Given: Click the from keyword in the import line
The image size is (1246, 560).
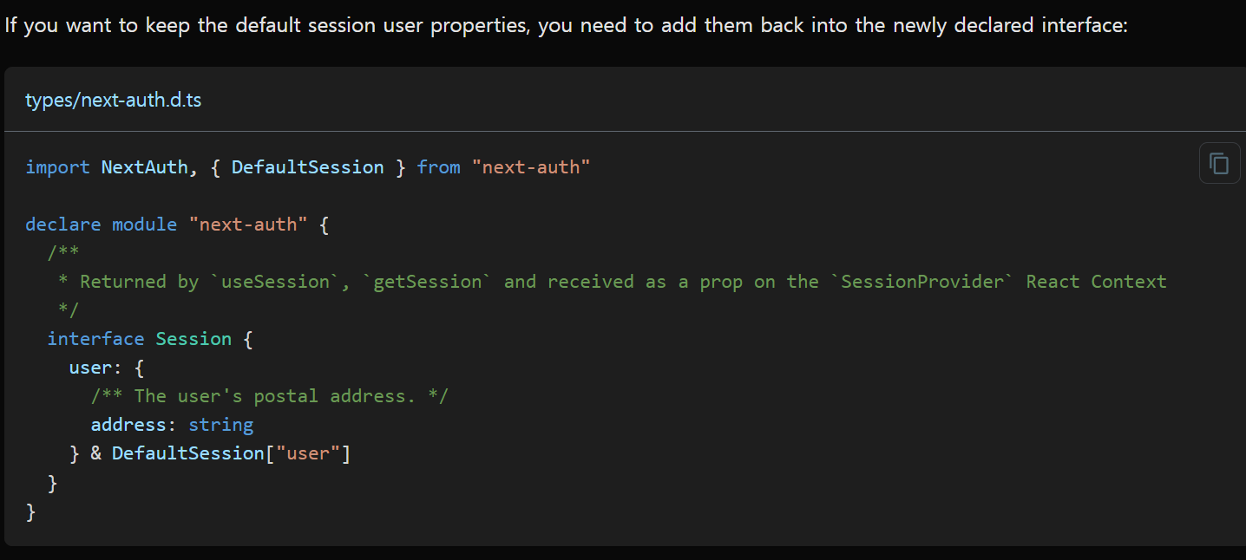Looking at the screenshot, I should pos(438,167).
